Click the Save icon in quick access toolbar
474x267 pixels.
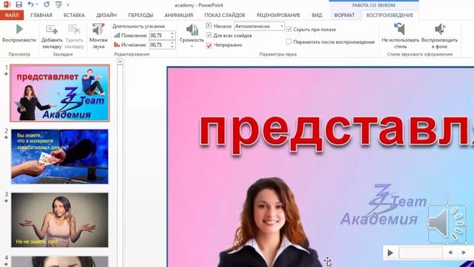(19, 4)
